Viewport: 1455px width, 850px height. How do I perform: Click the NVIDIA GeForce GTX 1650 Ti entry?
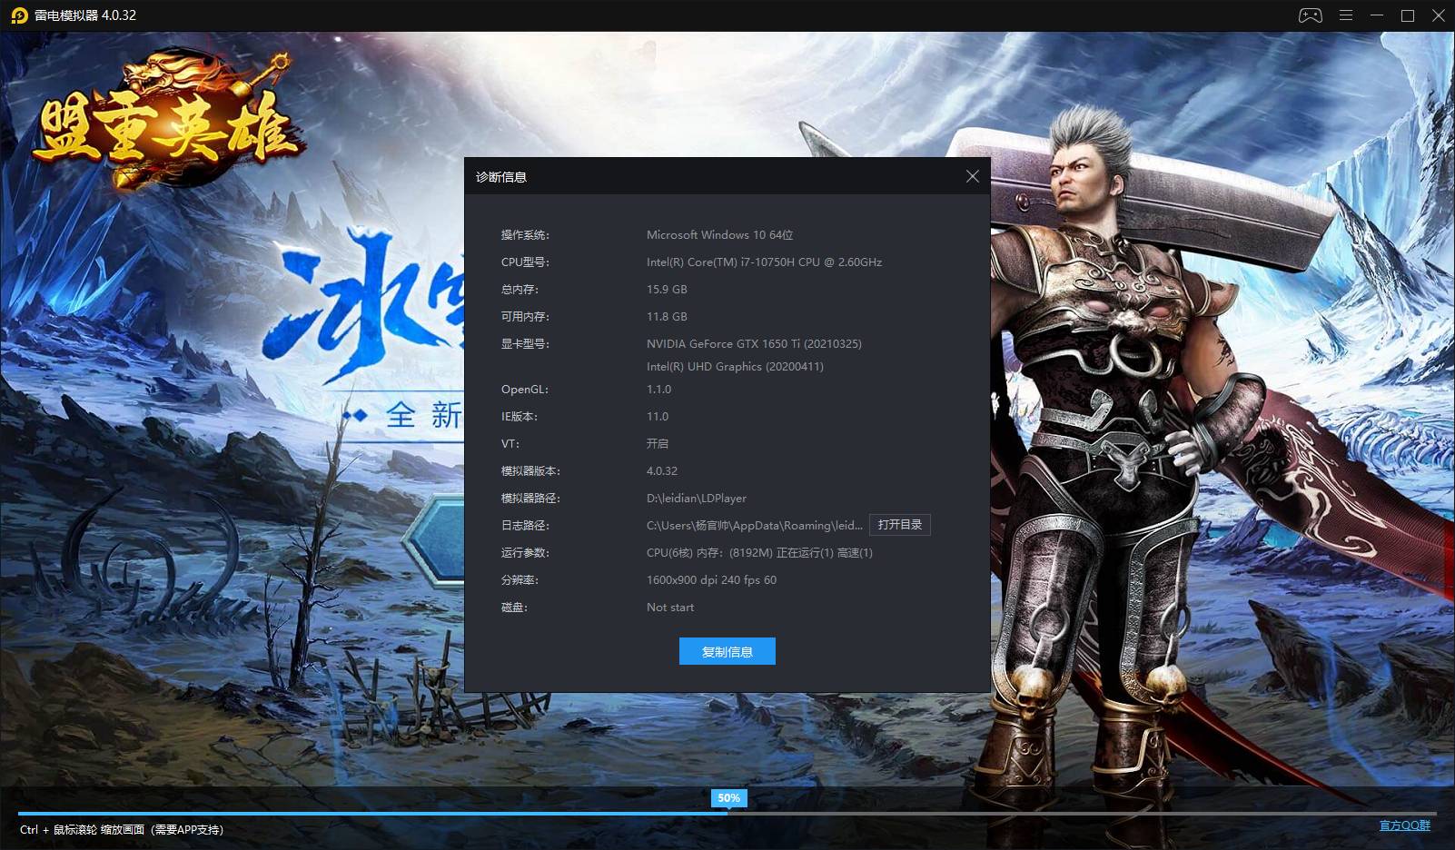(754, 344)
